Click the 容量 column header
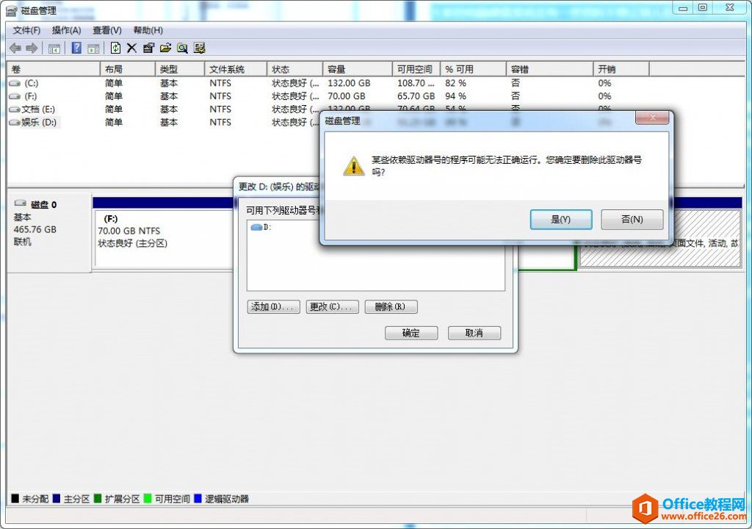The height and width of the screenshot is (529, 752). click(x=358, y=69)
